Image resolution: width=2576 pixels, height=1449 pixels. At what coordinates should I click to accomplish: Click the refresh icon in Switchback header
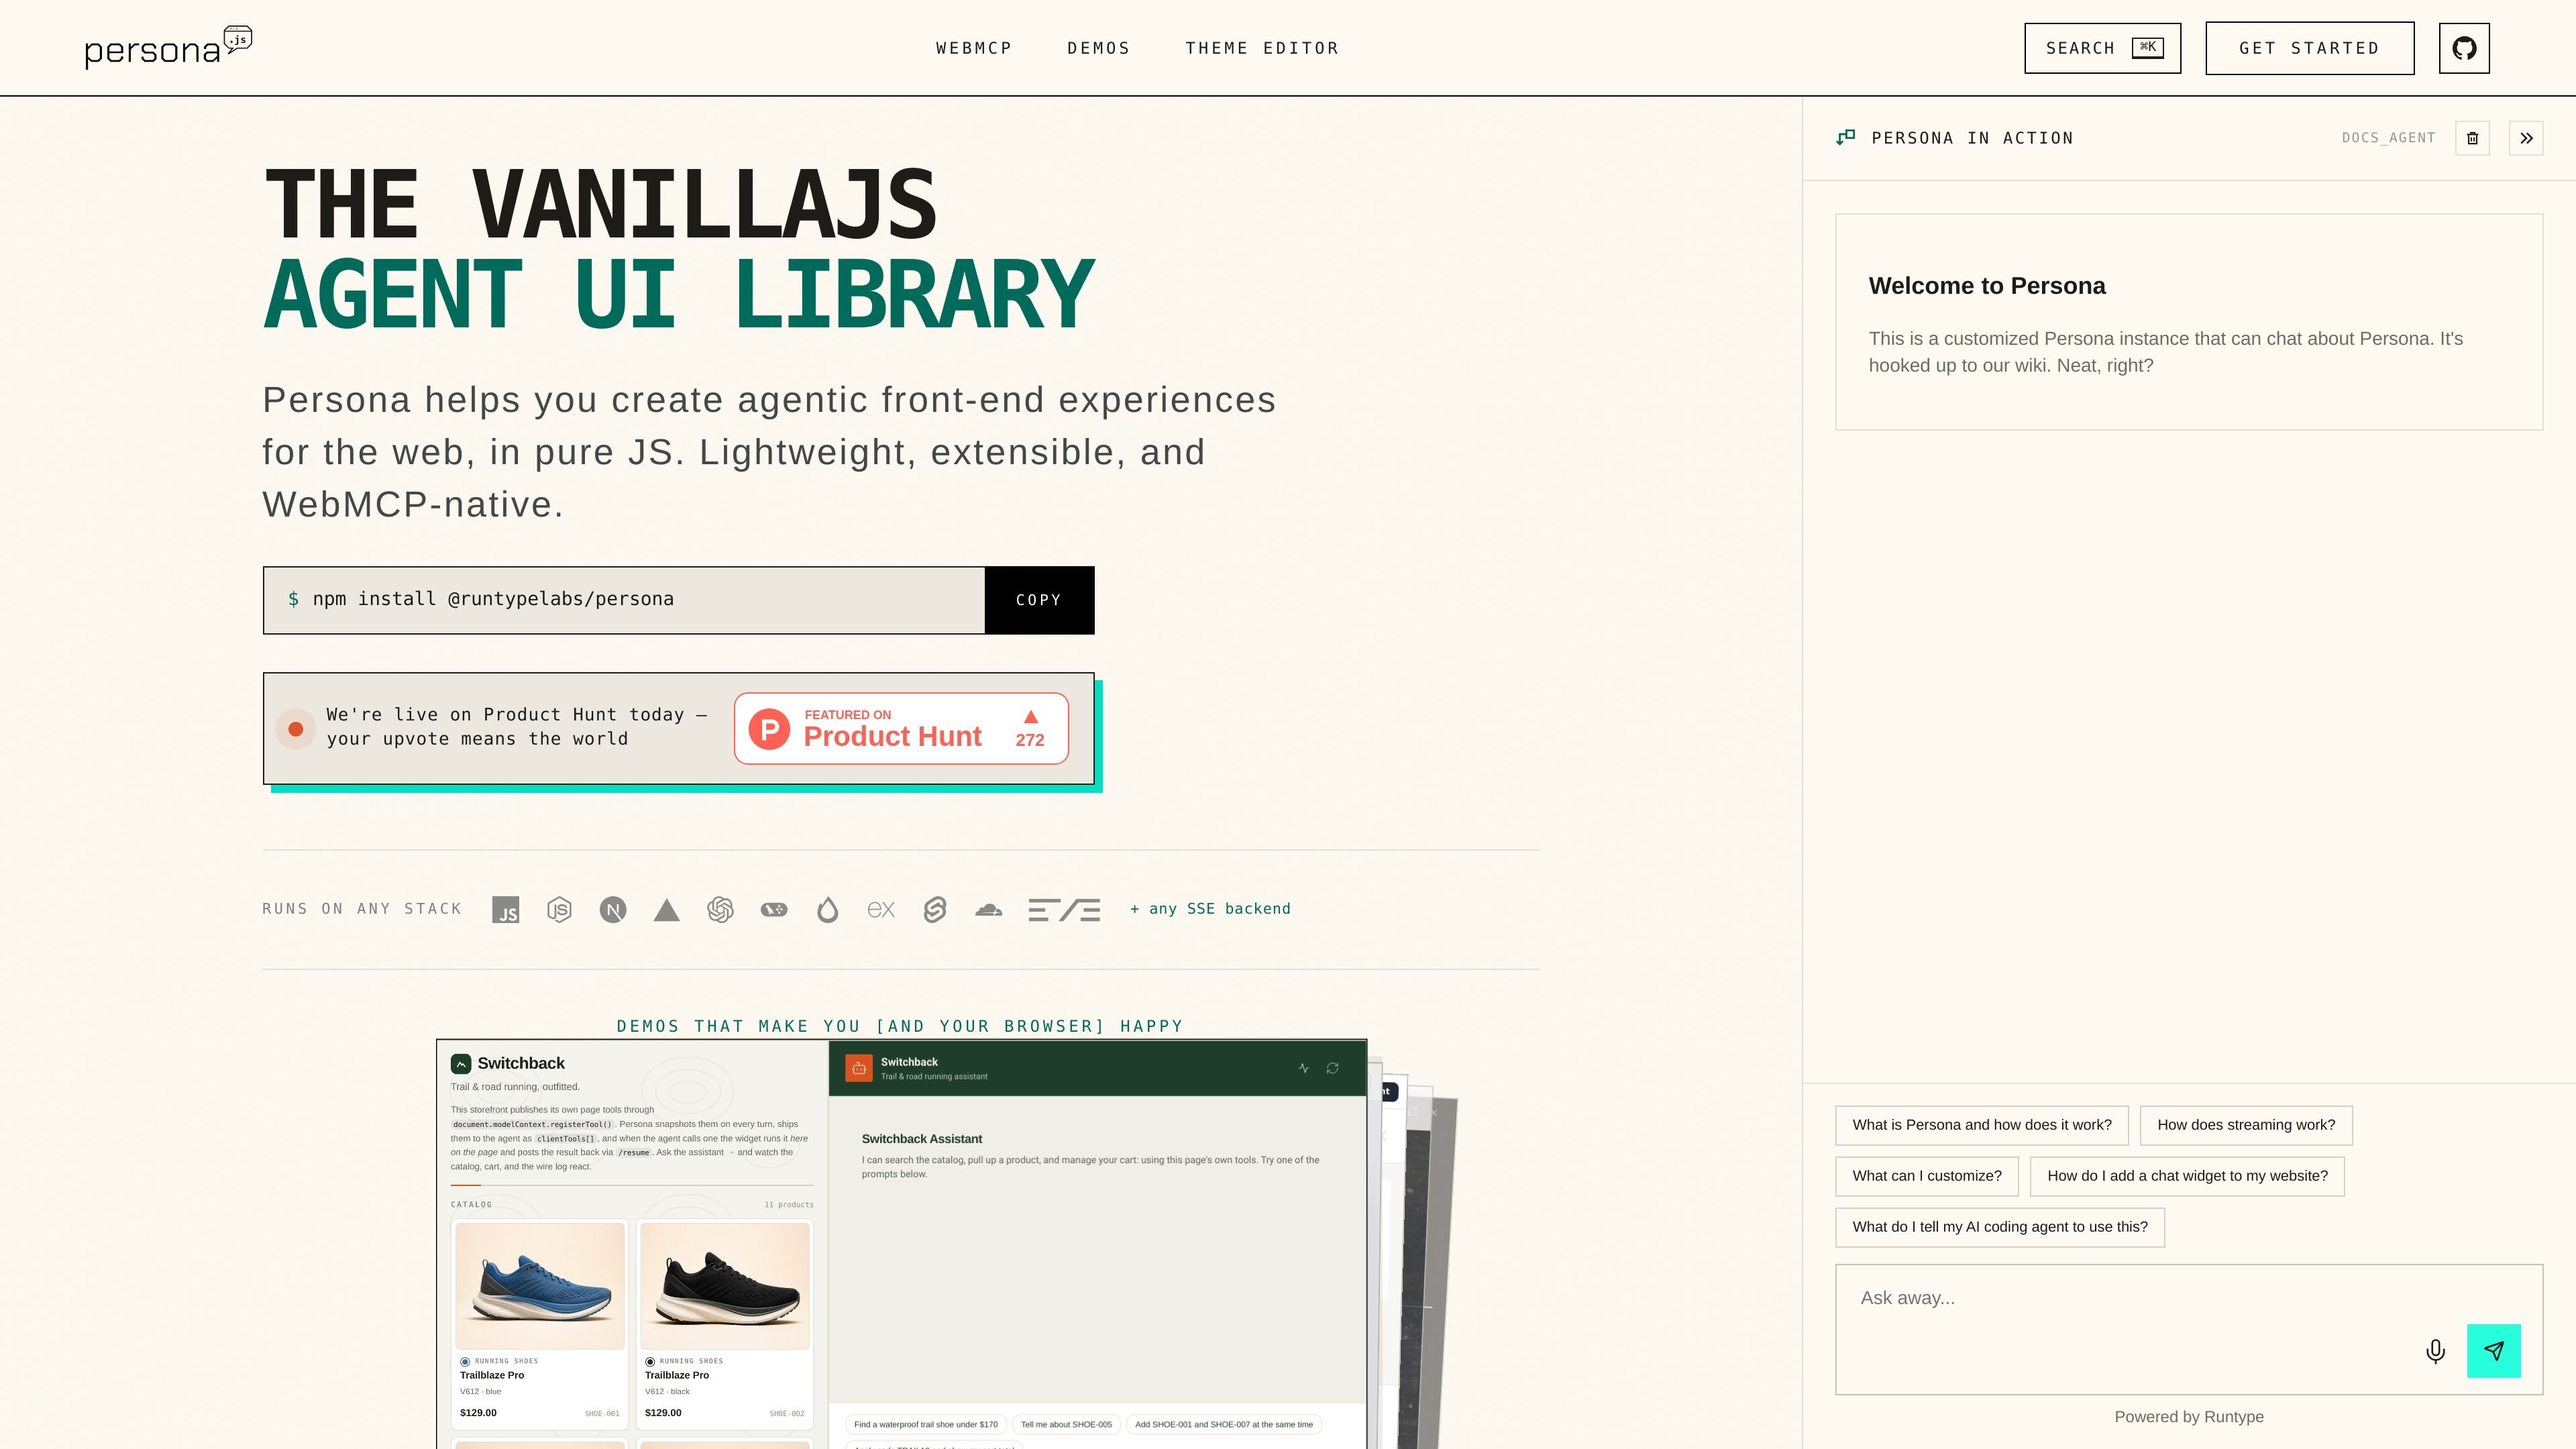[x=1333, y=1068]
